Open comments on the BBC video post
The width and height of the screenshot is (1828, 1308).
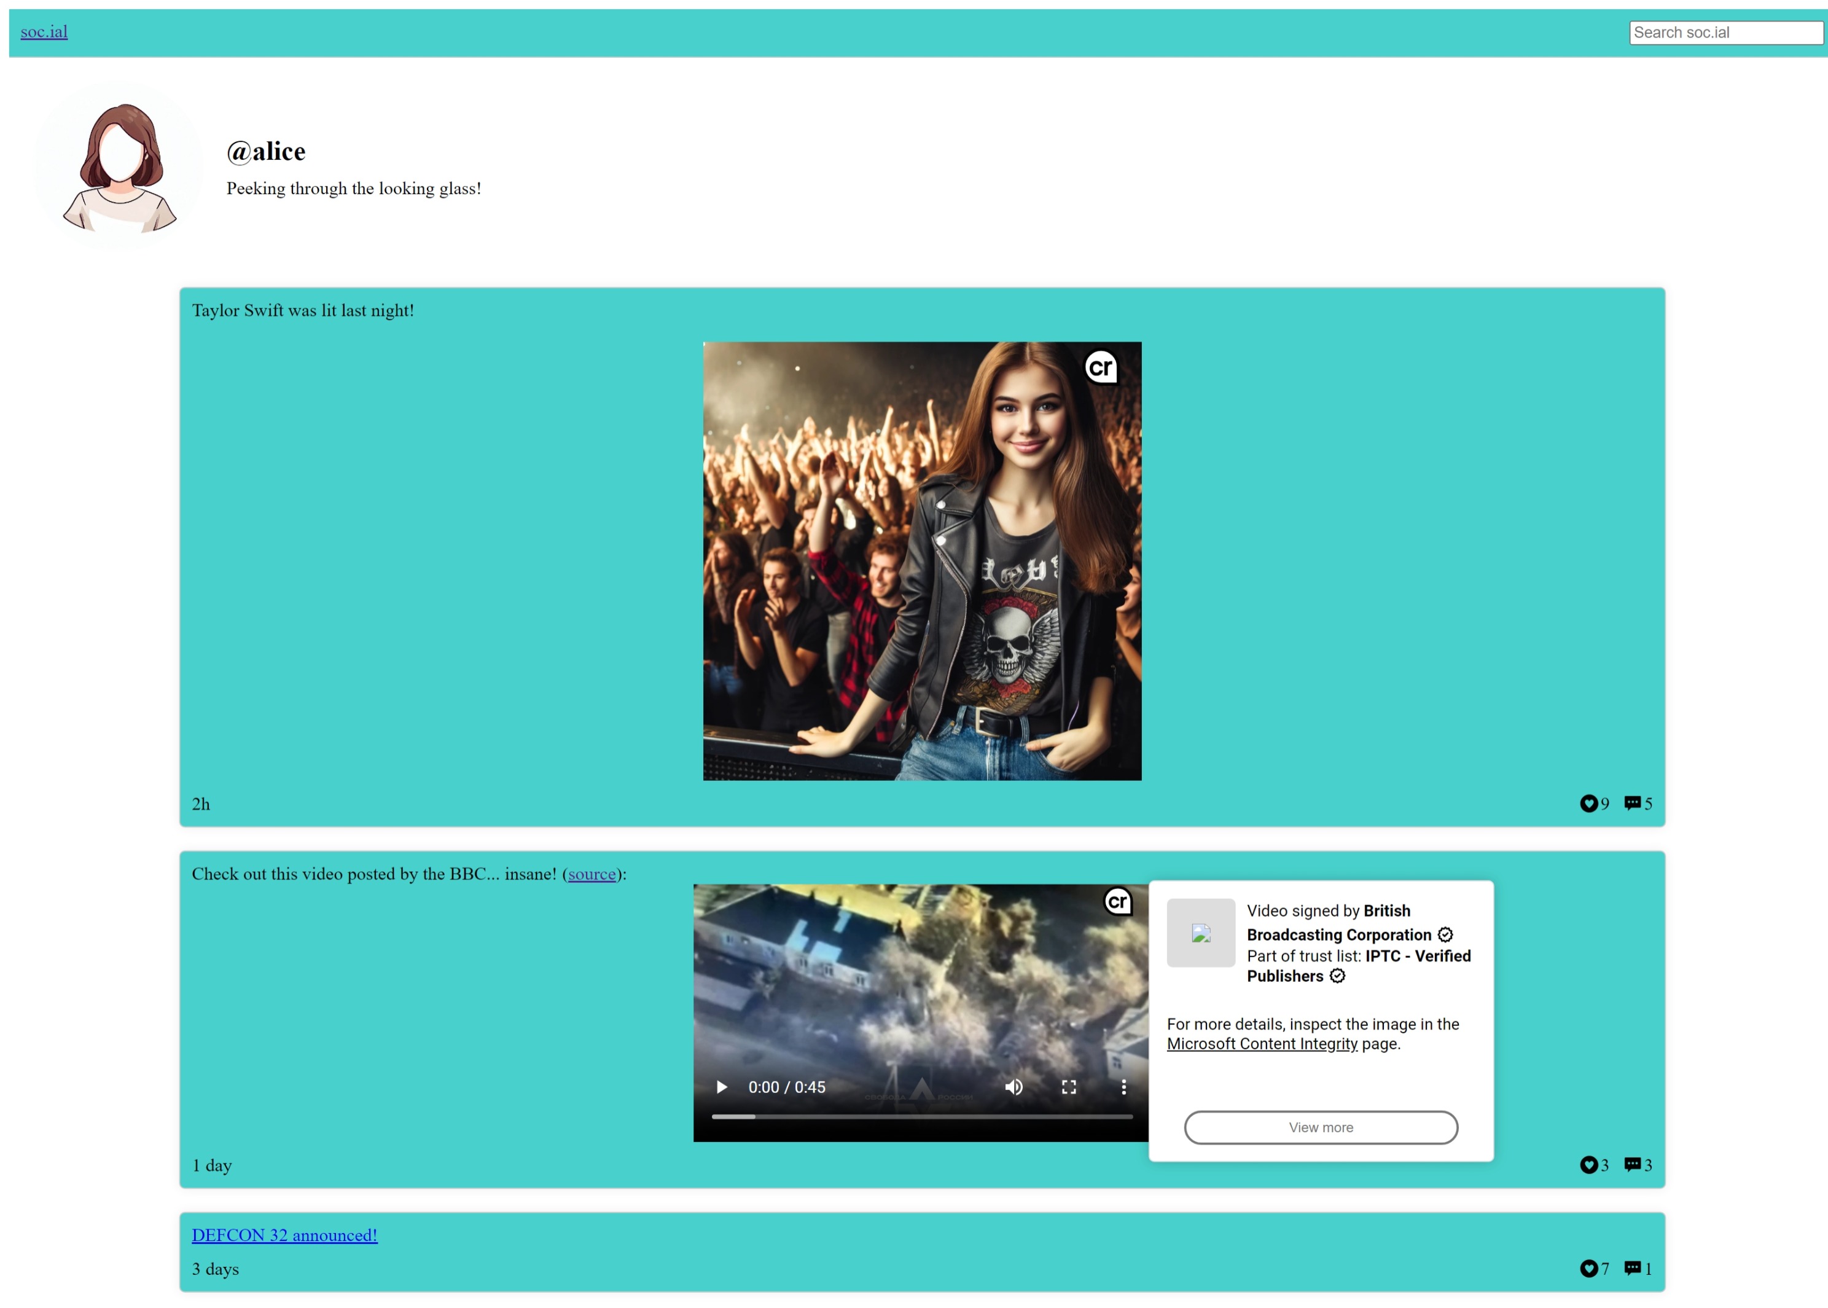[1632, 1165]
